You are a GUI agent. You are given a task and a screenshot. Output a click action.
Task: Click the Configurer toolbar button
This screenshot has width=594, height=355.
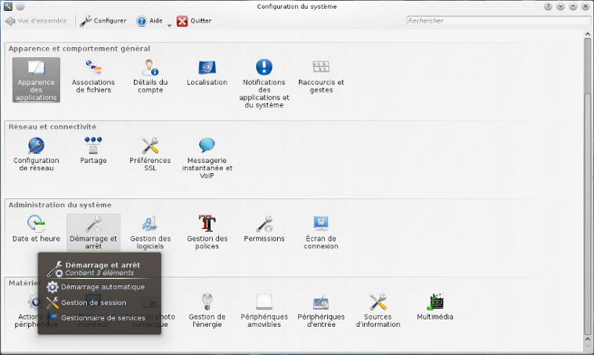coord(103,21)
